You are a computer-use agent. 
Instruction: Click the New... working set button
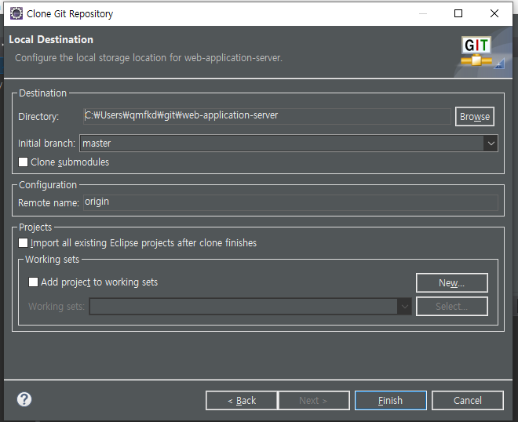click(451, 282)
